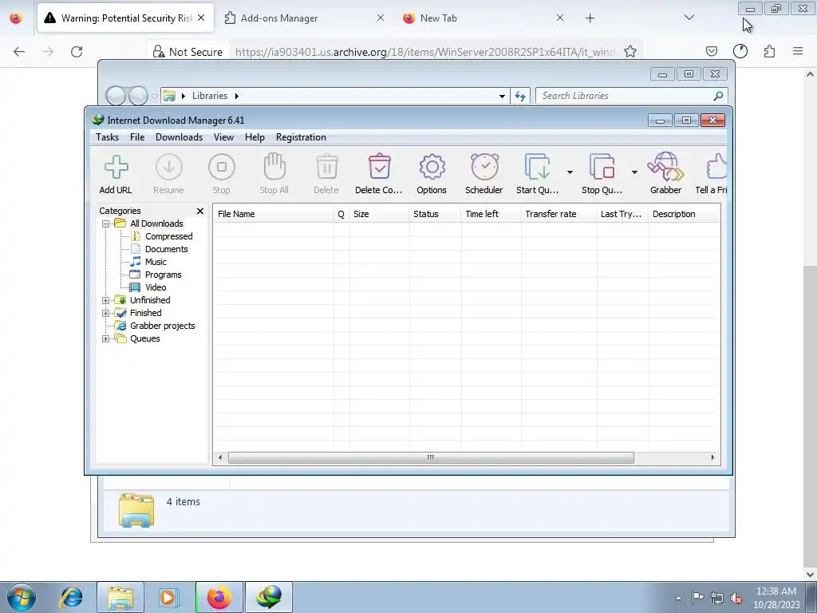Go back in Firefox
This screenshot has width=817, height=613.
point(19,52)
